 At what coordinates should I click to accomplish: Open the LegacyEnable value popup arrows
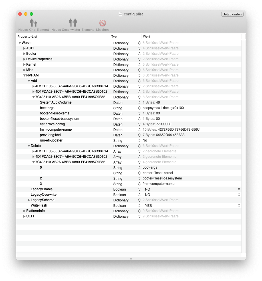tap(239, 189)
